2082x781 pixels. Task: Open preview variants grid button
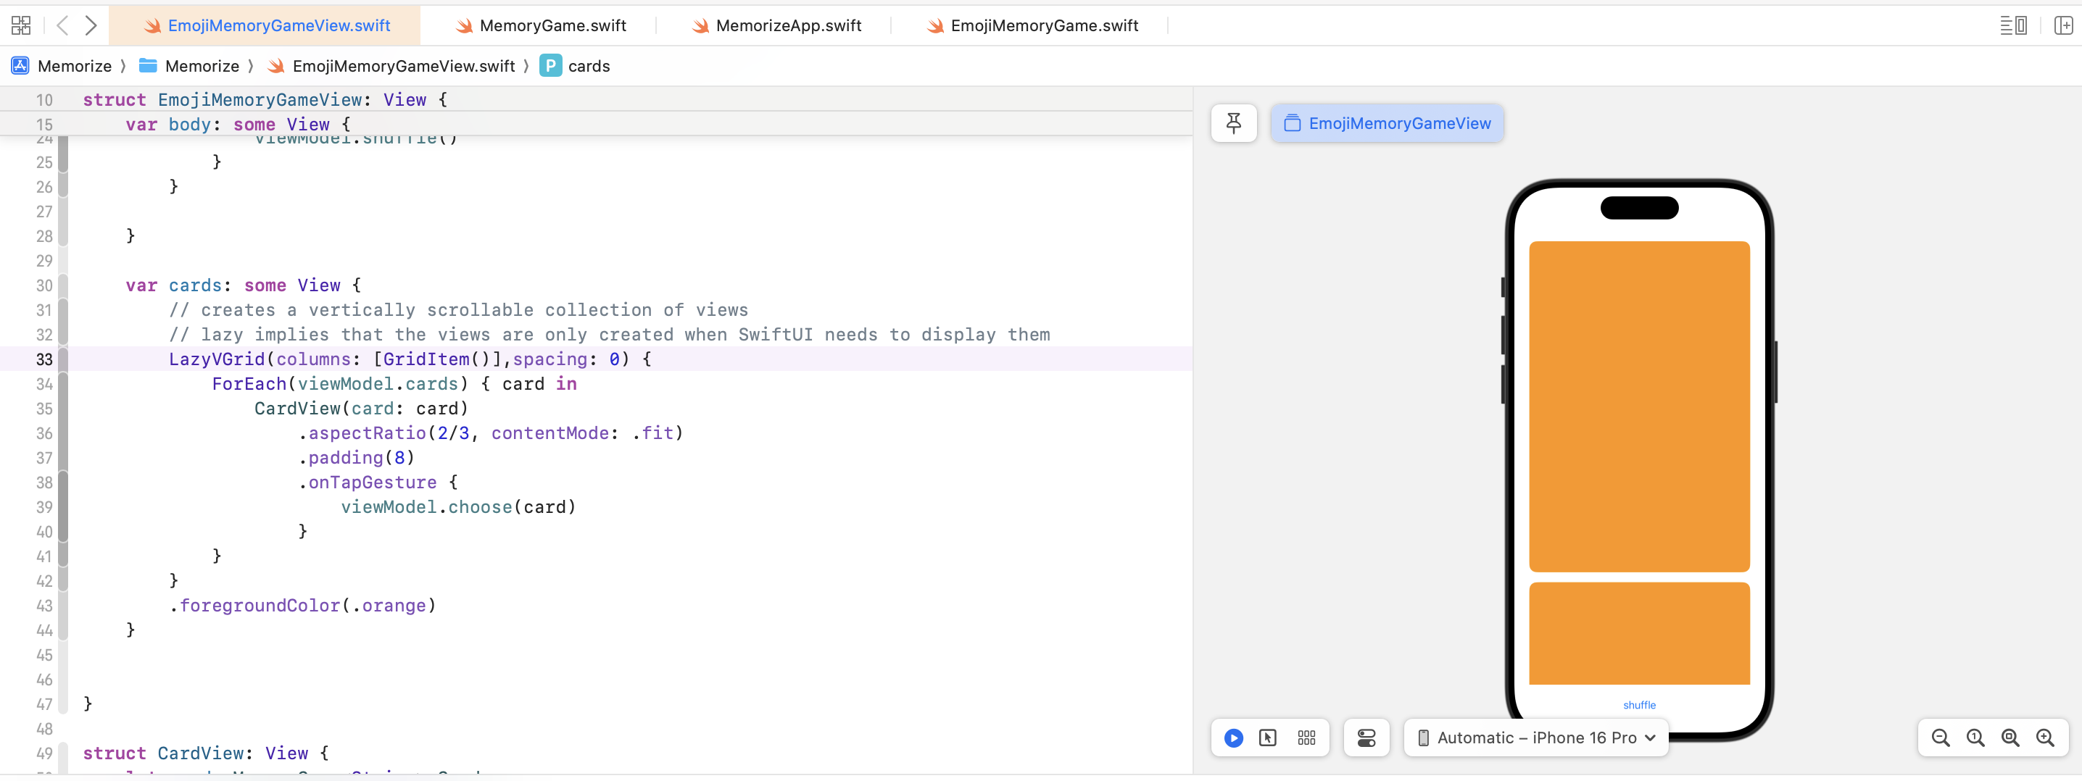(1306, 738)
